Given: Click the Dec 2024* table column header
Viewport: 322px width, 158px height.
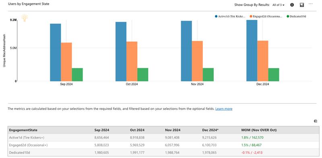Looking at the screenshot, I should 211,130.
